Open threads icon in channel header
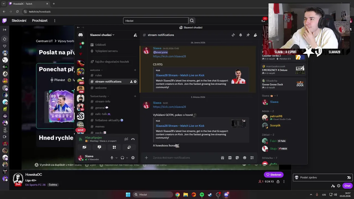Screen dimensions: 354x199 pyautogui.click(x=233, y=35)
